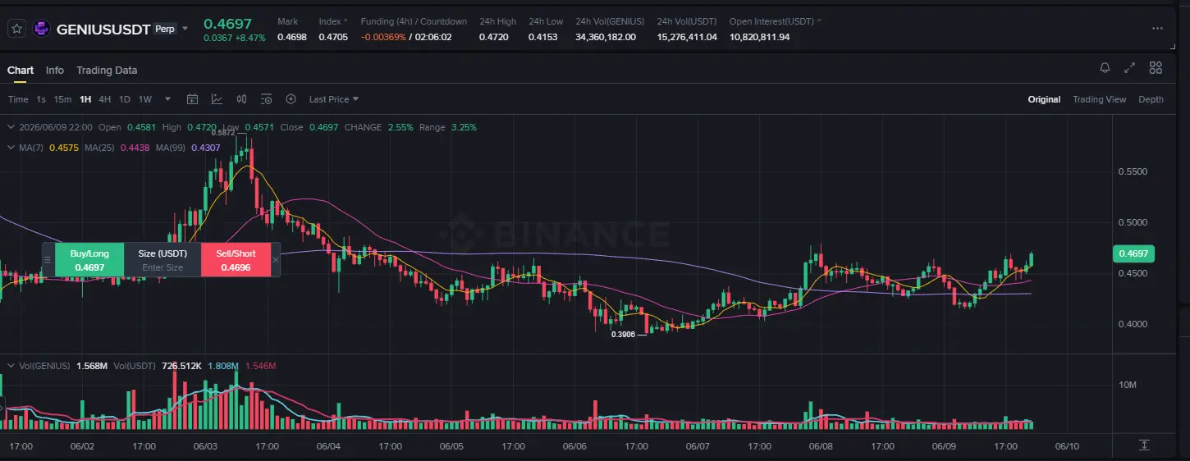Switch chart view to Trading View
Image resolution: width=1190 pixels, height=461 pixels.
[x=1099, y=99]
